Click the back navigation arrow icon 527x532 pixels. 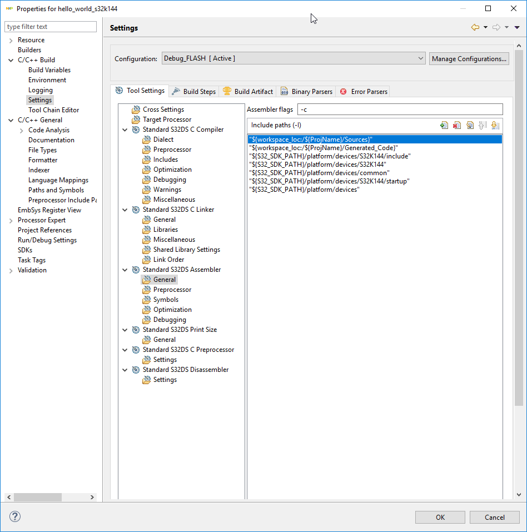coord(475,27)
